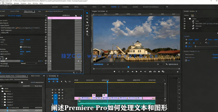The image size is (218, 112).
Task: Click the Extract button
Action: (155, 72)
